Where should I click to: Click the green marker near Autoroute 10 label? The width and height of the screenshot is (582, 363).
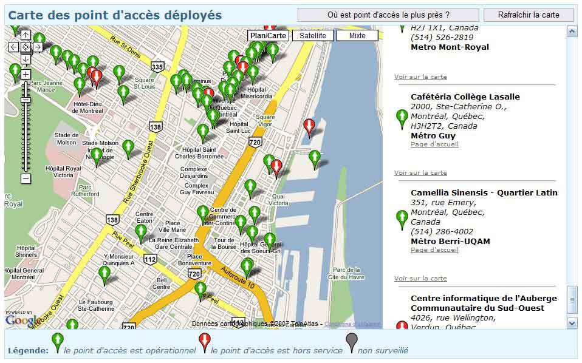point(247,268)
